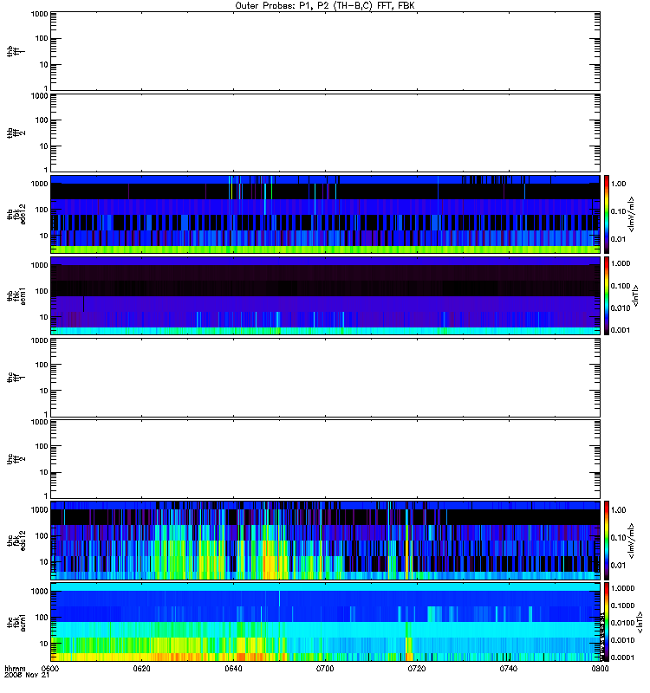Click the thb scm1 color scale bar
Viewport: 650px width, 693px height.
[x=608, y=295]
